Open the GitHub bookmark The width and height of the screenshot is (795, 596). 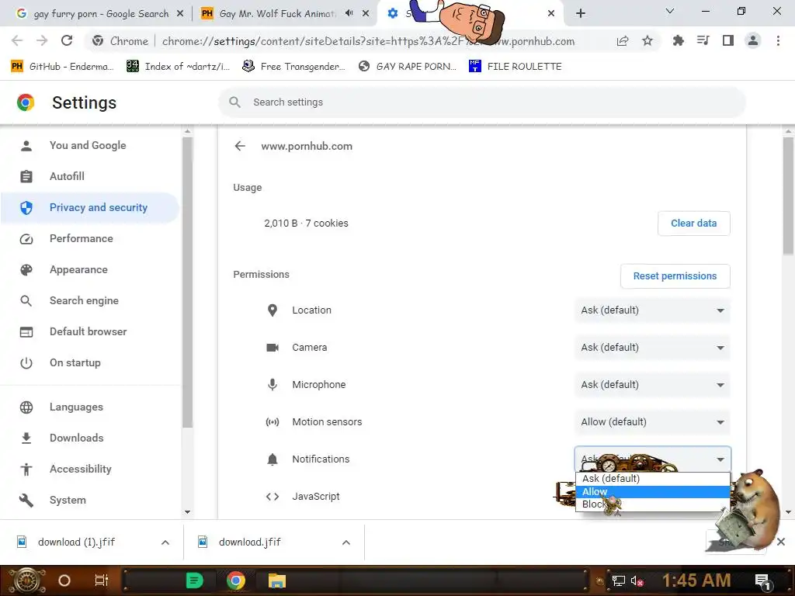(62, 67)
